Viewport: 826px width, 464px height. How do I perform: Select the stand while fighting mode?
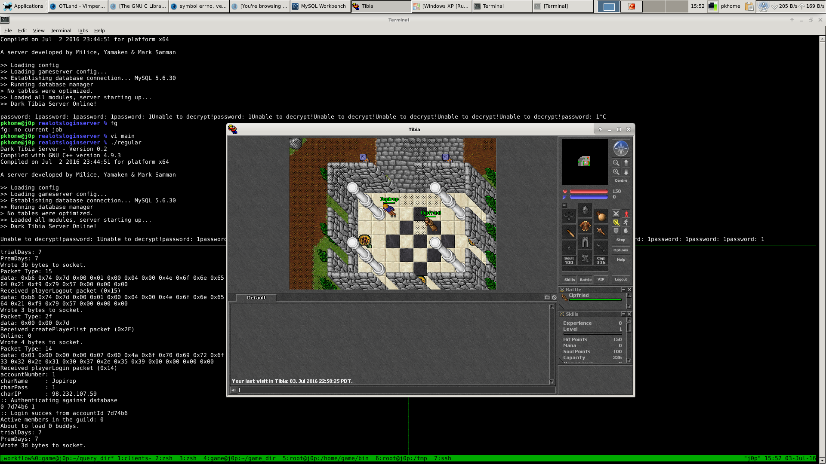(x=626, y=214)
